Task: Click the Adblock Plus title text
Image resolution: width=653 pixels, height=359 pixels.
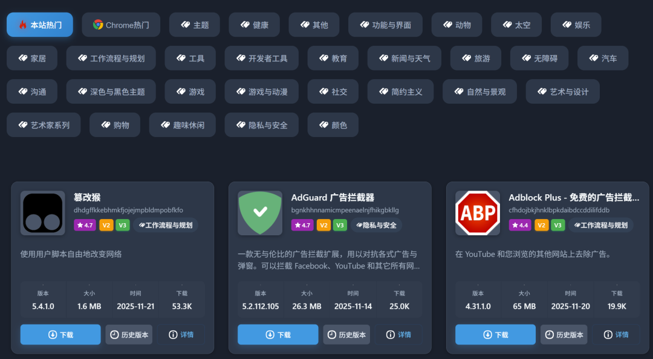Action: [x=574, y=197]
